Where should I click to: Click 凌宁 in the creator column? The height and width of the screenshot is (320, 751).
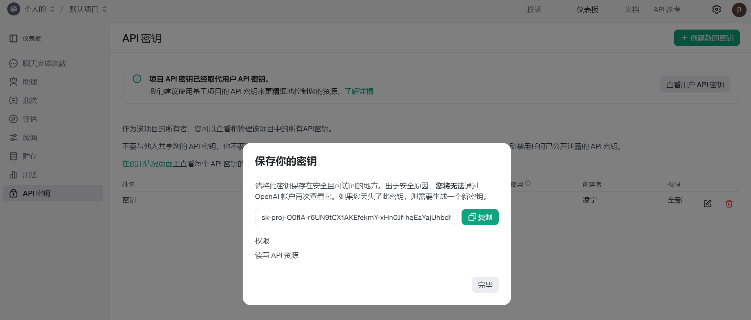[590, 200]
